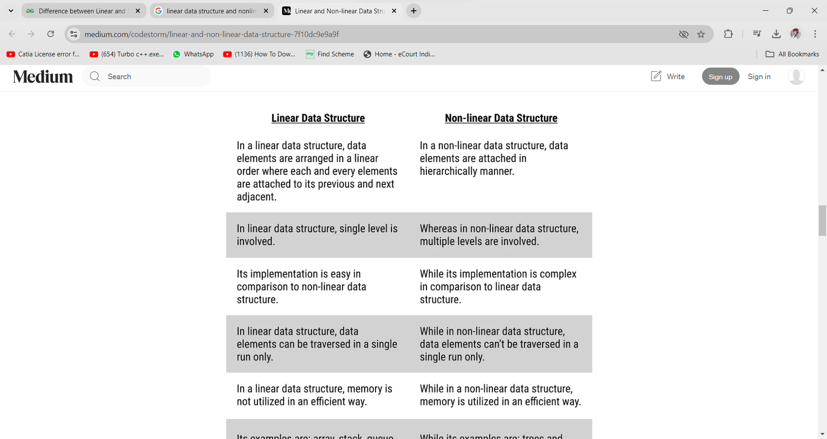Bookmark this page with star icon

point(701,34)
